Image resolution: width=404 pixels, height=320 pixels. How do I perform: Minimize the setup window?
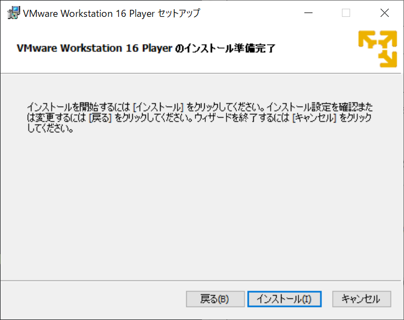[308, 13]
